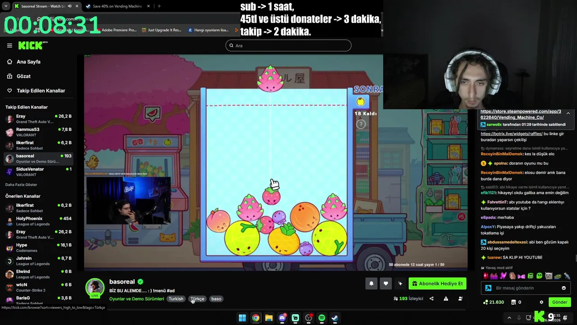Open the browser tab search dropdown
577x325 pixels.
pos(5,6)
